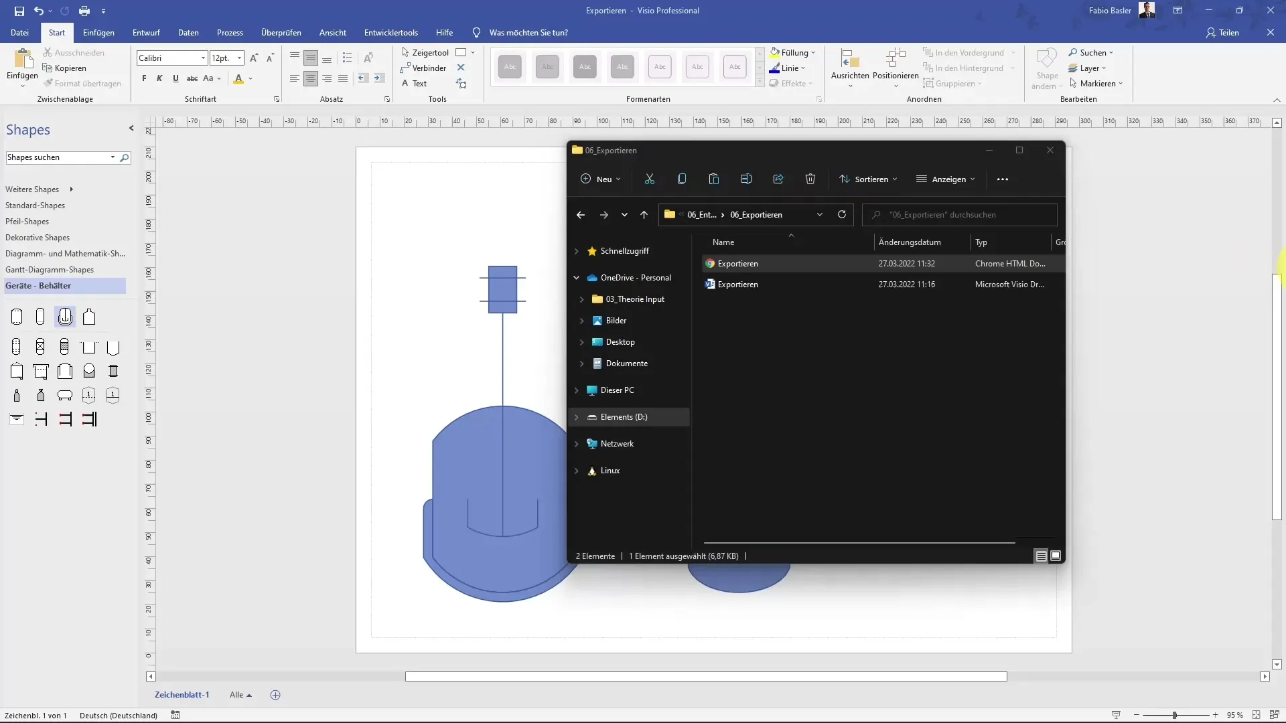Open the Prozess ribbon tab

(230, 32)
